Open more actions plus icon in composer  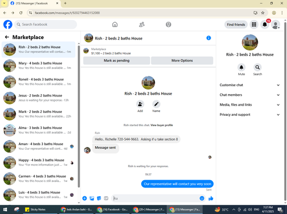pos(84,199)
